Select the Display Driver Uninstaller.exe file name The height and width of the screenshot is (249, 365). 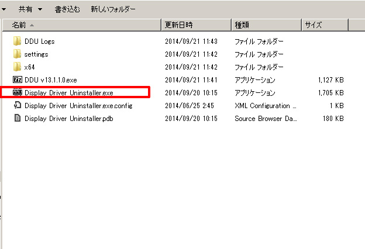[69, 93]
